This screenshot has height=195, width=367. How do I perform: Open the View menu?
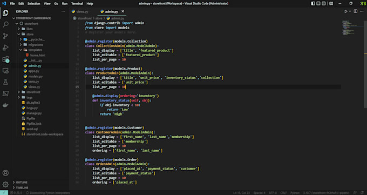[x=47, y=4]
